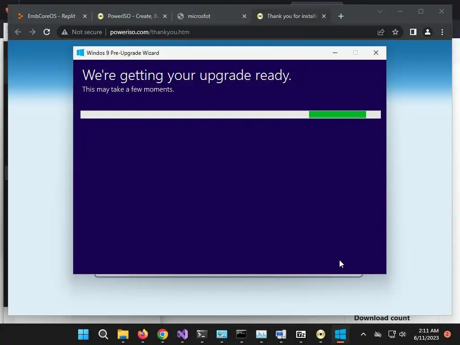460x345 pixels.
Task: Open the clock showing 2:11 AM
Action: click(426, 334)
